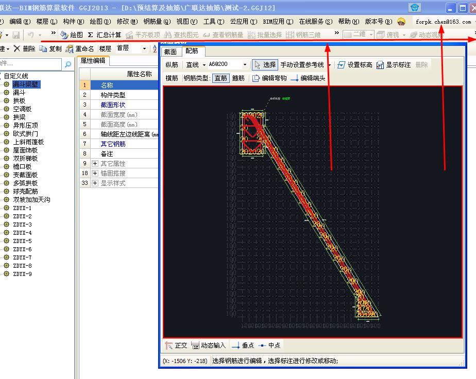
Task: Open the 构件 menu
Action: click(x=74, y=22)
